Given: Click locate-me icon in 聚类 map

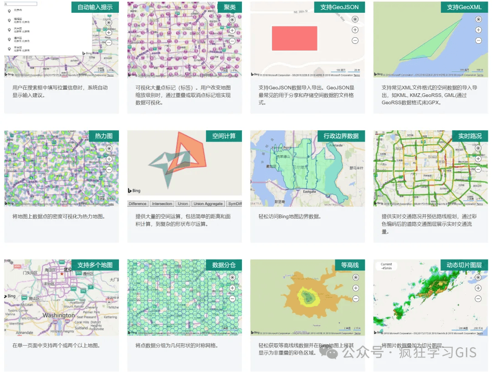Looking at the screenshot, I should point(232,20).
